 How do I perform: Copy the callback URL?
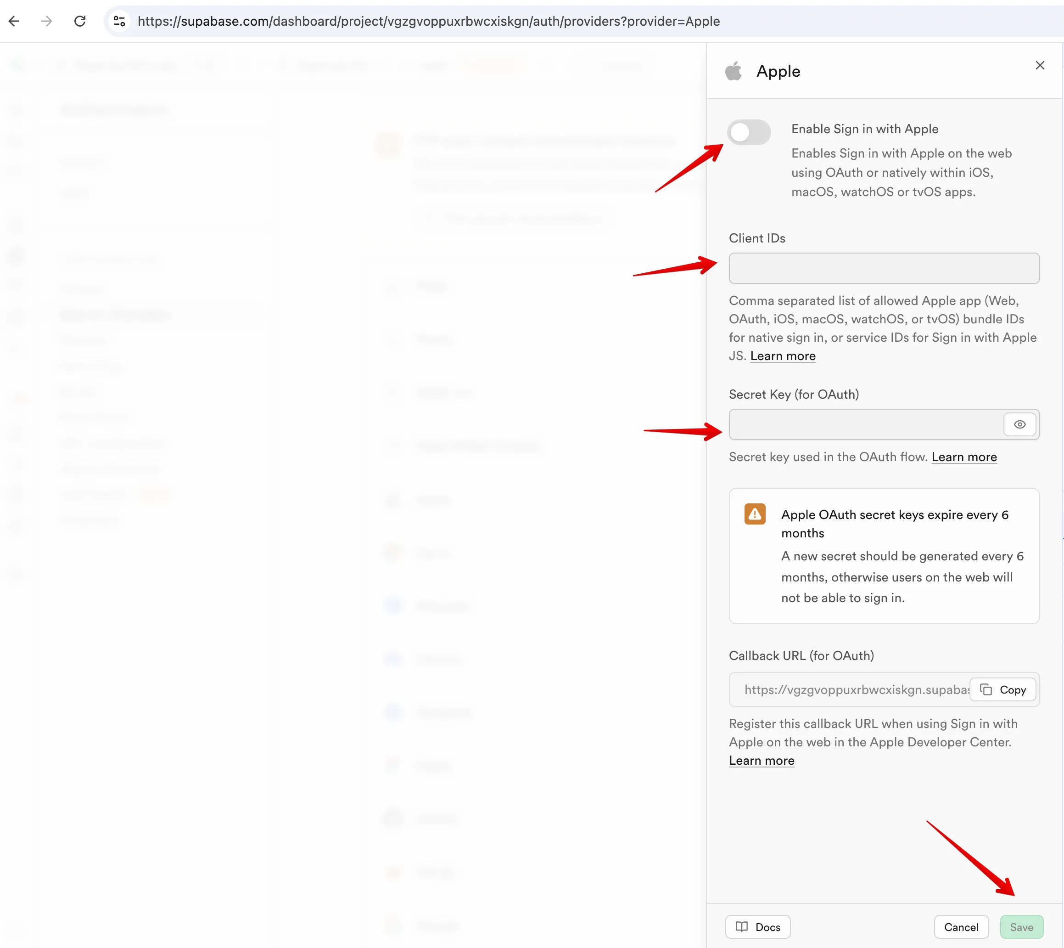(1002, 690)
